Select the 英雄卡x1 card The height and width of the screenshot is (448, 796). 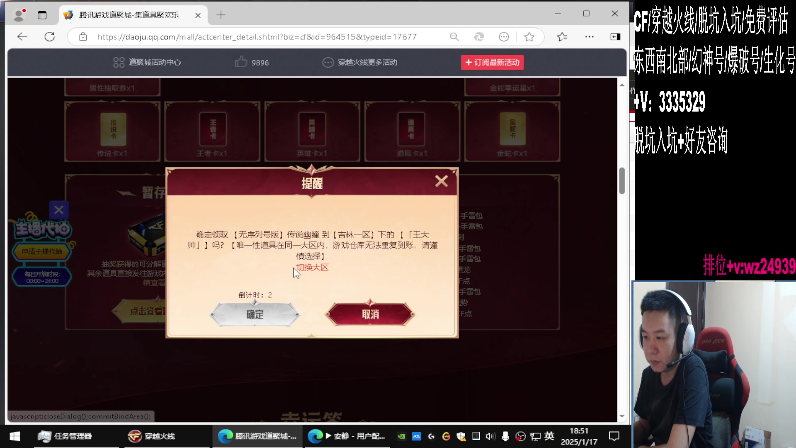312,131
